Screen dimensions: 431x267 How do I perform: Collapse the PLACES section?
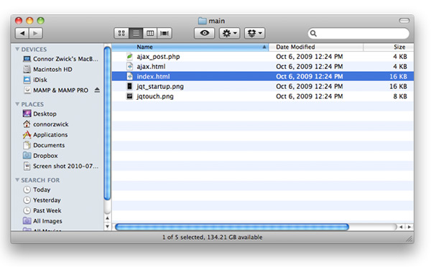[x=17, y=104]
